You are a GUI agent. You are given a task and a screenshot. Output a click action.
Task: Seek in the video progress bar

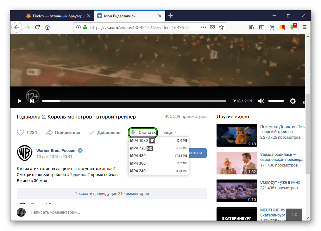click(134, 101)
